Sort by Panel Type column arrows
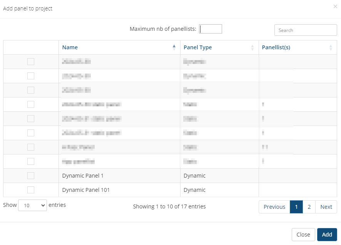The width and height of the screenshot is (341, 245). click(252, 47)
